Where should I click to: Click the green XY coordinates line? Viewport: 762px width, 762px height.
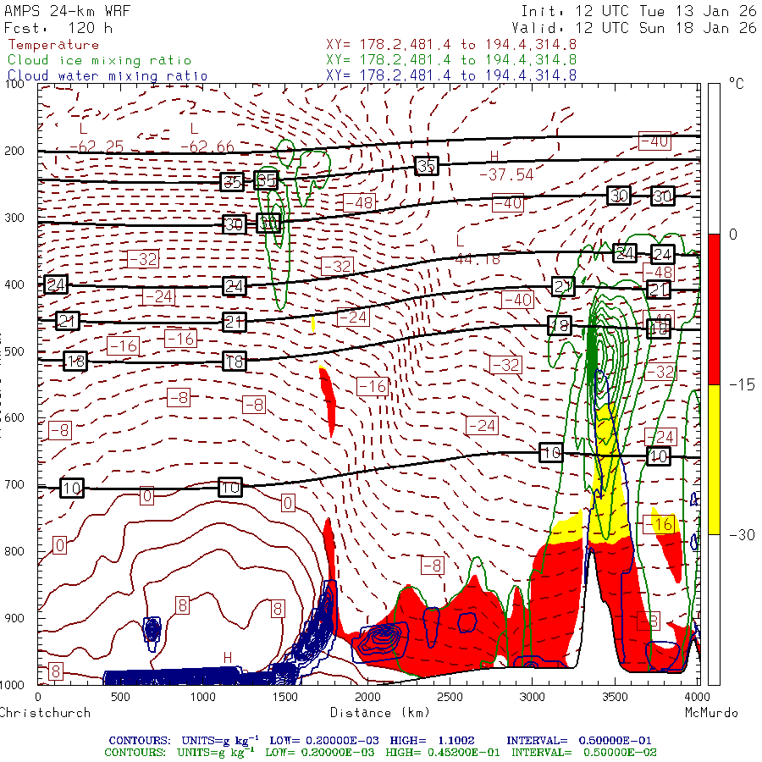(451, 60)
